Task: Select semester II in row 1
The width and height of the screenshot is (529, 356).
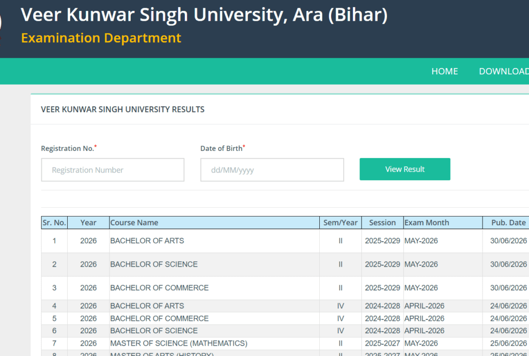Action: coord(340,241)
